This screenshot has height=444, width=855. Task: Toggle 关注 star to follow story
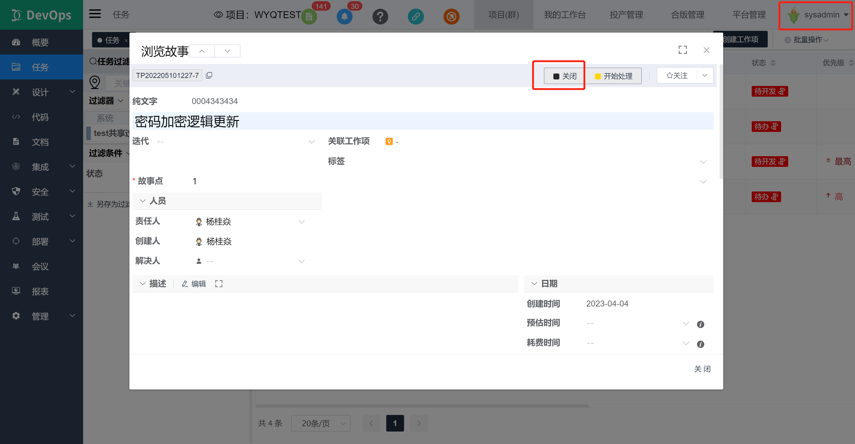(x=677, y=76)
